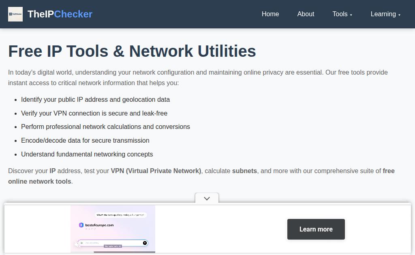Click the bold VPN (Virtual Private Network) text
Image resolution: width=415 pixels, height=255 pixels.
point(156,171)
